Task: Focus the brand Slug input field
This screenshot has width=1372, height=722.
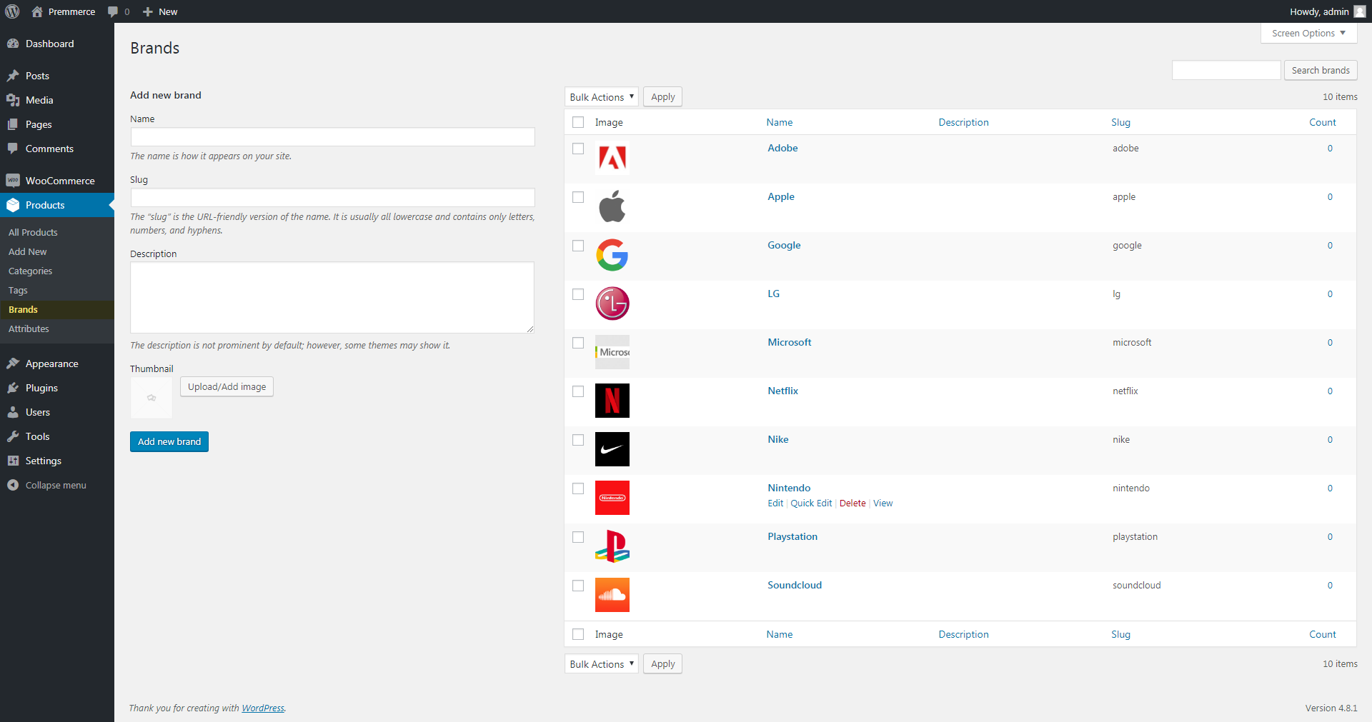Action: tap(332, 198)
